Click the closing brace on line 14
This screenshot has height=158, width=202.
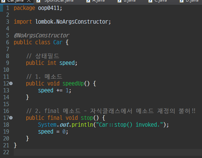pyautogui.click(x=27, y=97)
